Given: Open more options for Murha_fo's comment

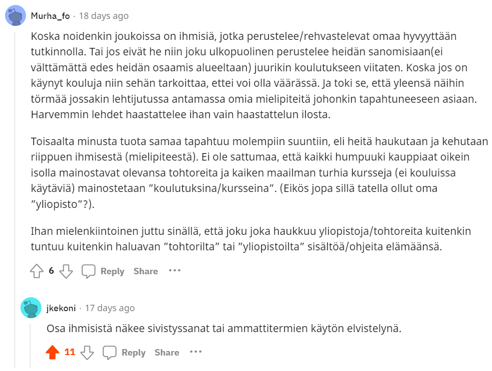Looking at the screenshot, I should pos(174,271).
